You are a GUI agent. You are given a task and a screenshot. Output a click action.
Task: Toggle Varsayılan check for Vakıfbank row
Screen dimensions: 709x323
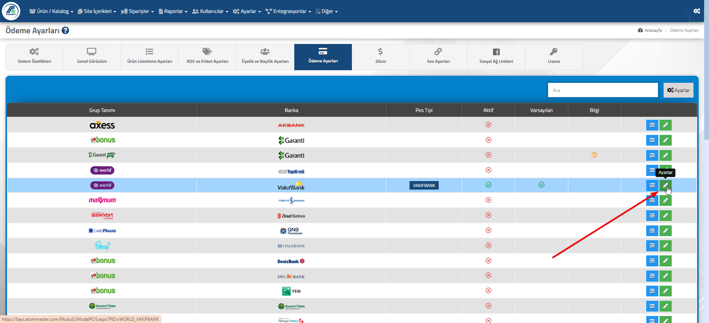pos(541,185)
